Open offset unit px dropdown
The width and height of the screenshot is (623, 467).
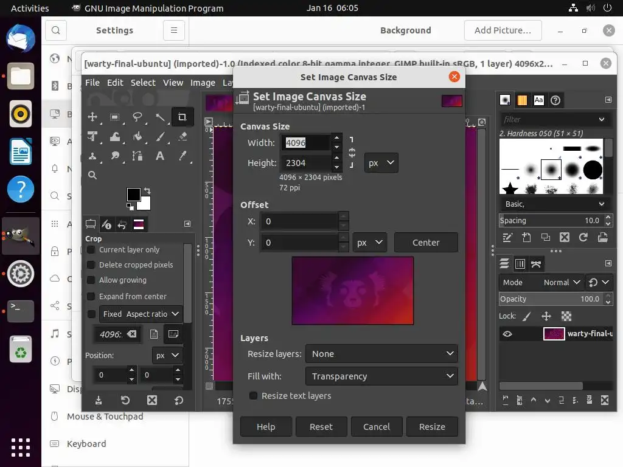coord(369,243)
